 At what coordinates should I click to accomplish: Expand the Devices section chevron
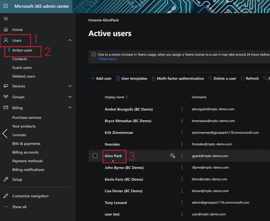(x=70, y=86)
